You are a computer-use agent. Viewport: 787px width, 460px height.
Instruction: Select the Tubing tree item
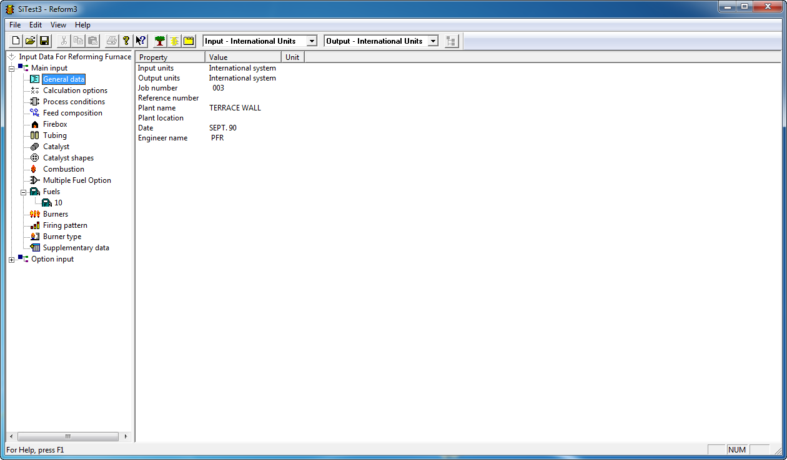click(x=55, y=135)
